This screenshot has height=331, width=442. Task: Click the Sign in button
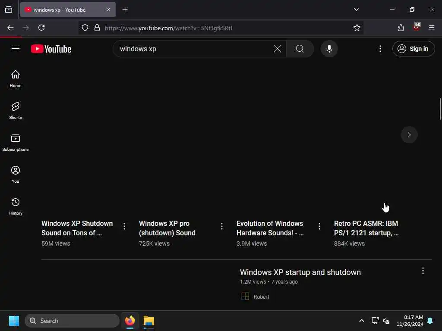[x=414, y=49]
